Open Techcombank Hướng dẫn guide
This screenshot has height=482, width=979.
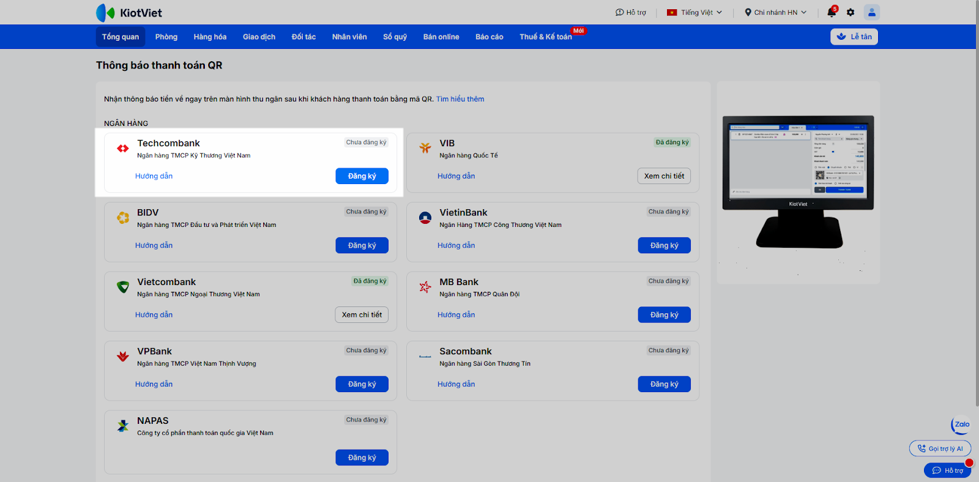[x=154, y=176]
